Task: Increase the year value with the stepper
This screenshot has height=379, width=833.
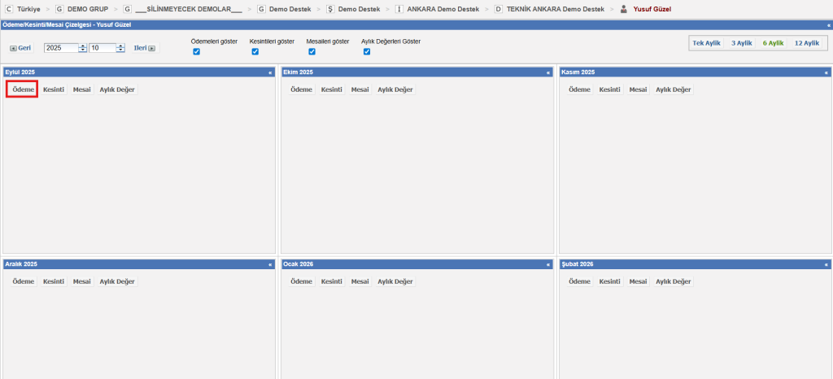Action: [x=82, y=46]
